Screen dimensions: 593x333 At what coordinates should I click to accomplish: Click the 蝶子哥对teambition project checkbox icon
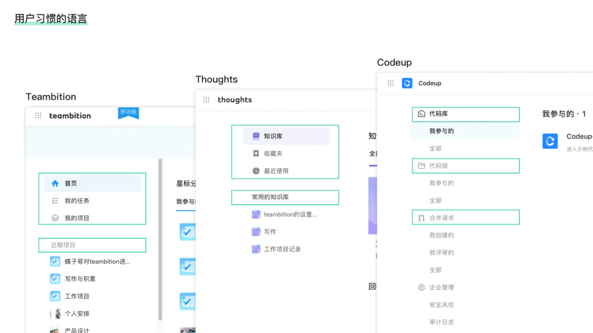pos(55,261)
